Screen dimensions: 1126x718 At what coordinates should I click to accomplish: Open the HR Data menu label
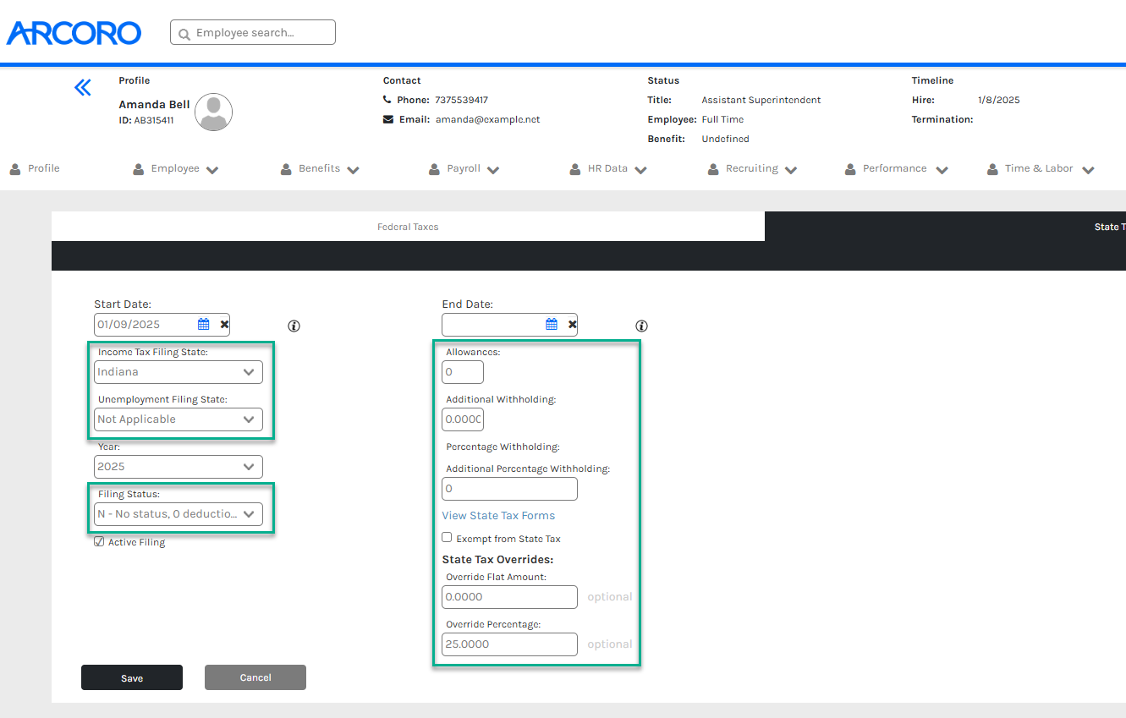click(607, 168)
